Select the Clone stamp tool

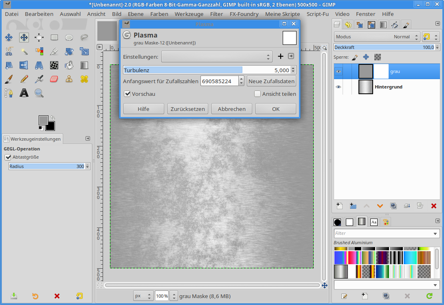[x=69, y=79]
